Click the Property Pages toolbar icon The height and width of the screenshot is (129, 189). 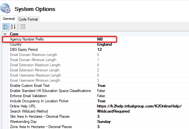pos(23,27)
